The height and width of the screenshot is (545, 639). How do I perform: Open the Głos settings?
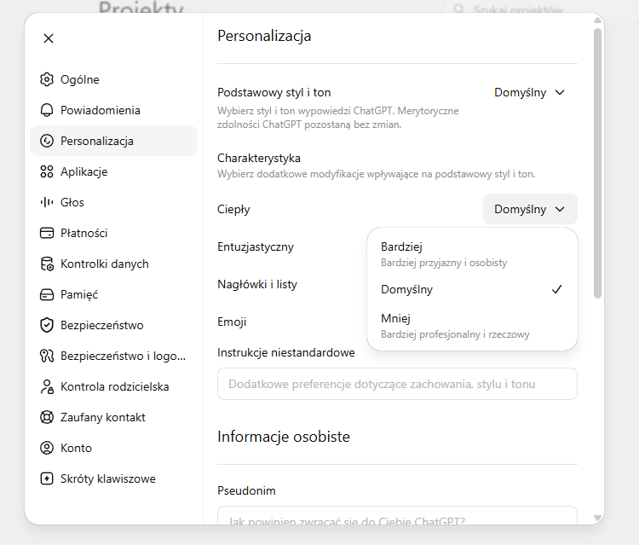[x=113, y=202]
